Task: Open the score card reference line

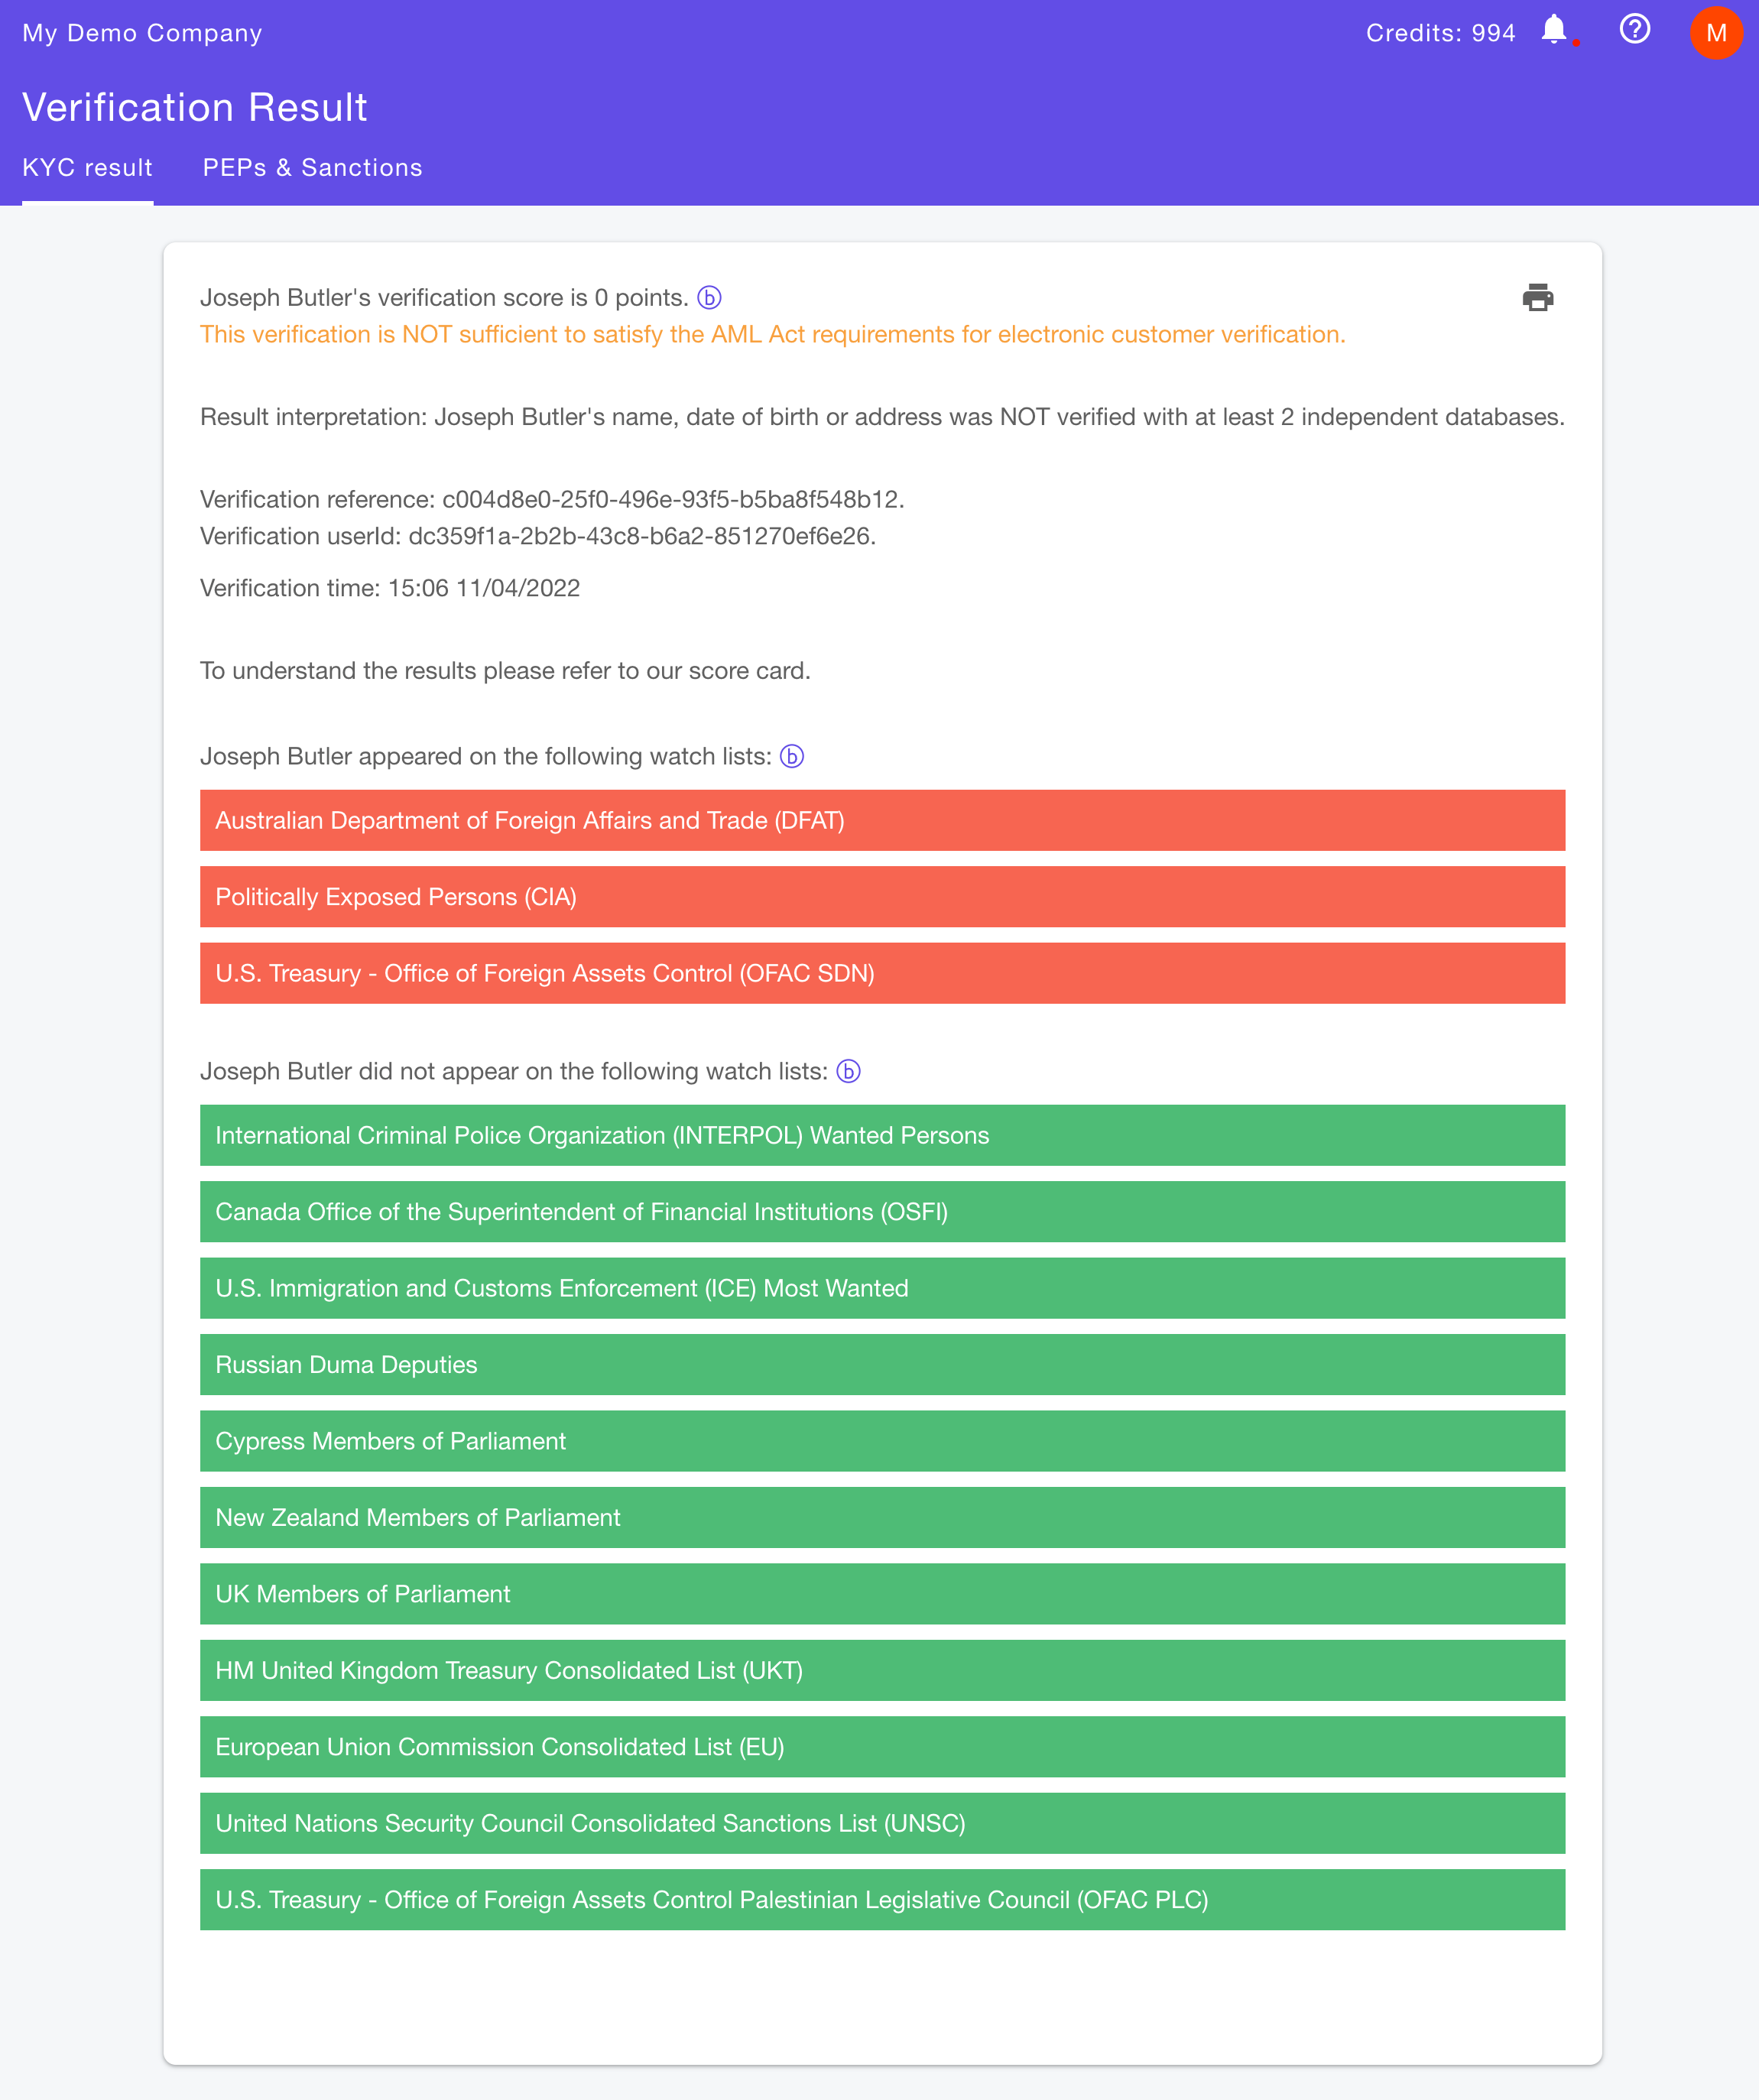Action: [x=505, y=671]
